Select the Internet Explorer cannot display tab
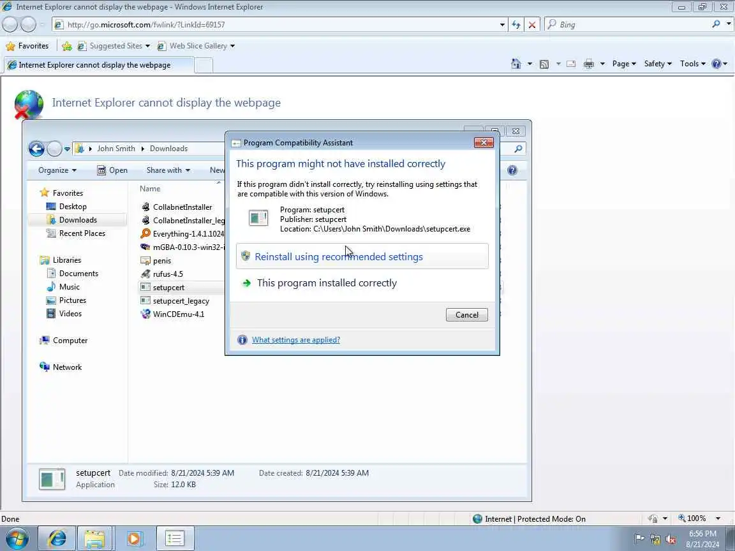 [98, 65]
